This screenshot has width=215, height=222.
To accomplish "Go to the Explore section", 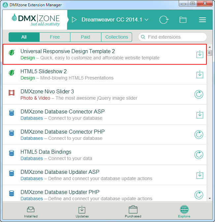I will click(184, 212).
